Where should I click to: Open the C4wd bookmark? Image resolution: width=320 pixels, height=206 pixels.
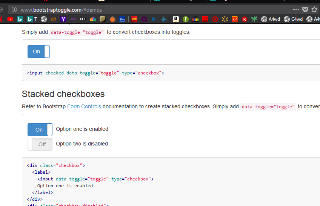[293, 19]
